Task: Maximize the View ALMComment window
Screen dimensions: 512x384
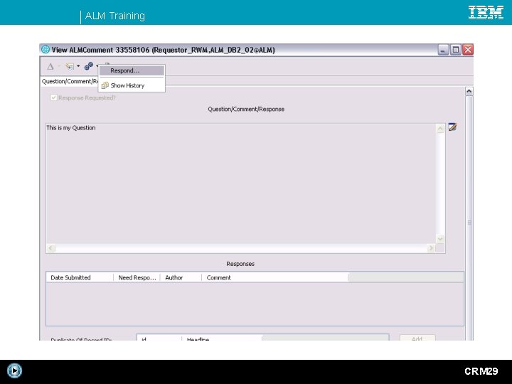Action: pyautogui.click(x=456, y=50)
